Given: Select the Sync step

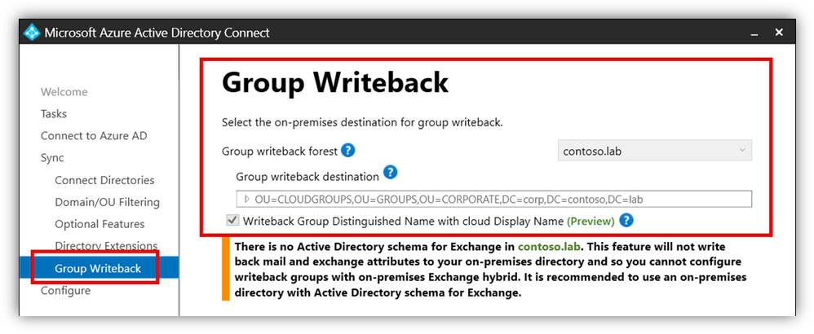Looking at the screenshot, I should pyautogui.click(x=52, y=158).
